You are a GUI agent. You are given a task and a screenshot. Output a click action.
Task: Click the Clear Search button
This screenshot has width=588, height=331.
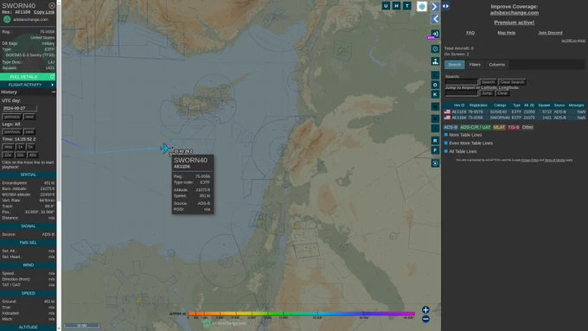512,82
